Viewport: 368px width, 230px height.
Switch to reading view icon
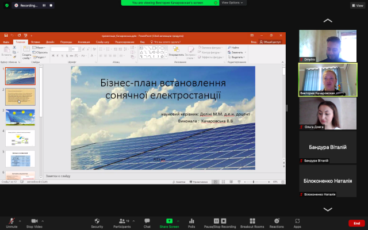[x=231, y=182]
